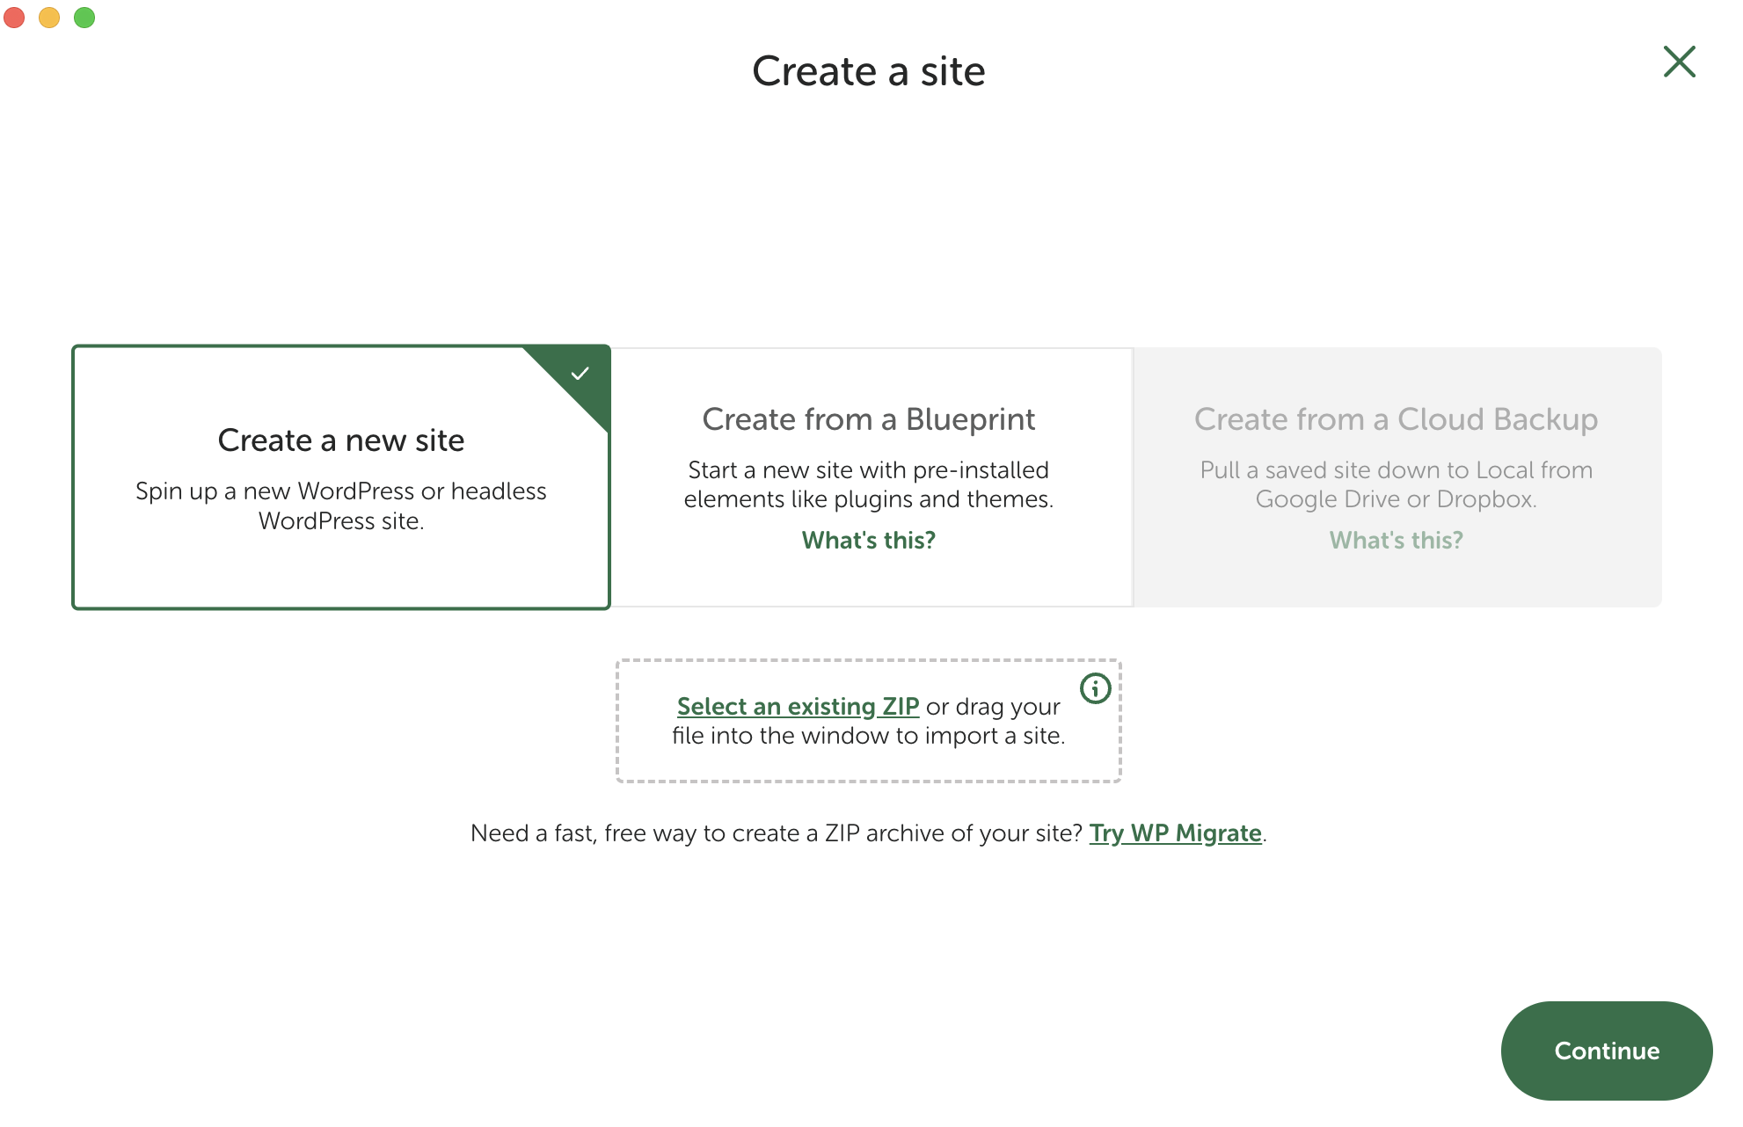
Task: Click the Cloud Backup card description text
Action: 1396,484
